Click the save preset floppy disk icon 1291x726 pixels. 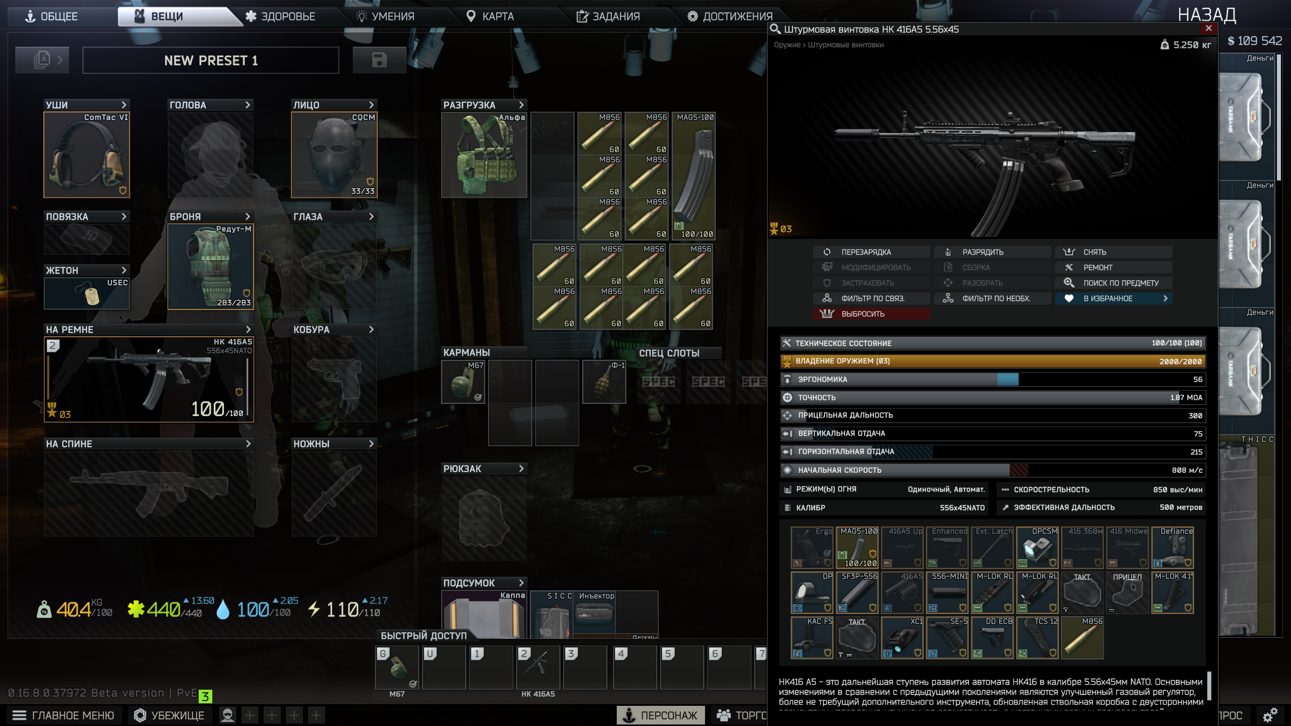click(x=379, y=60)
